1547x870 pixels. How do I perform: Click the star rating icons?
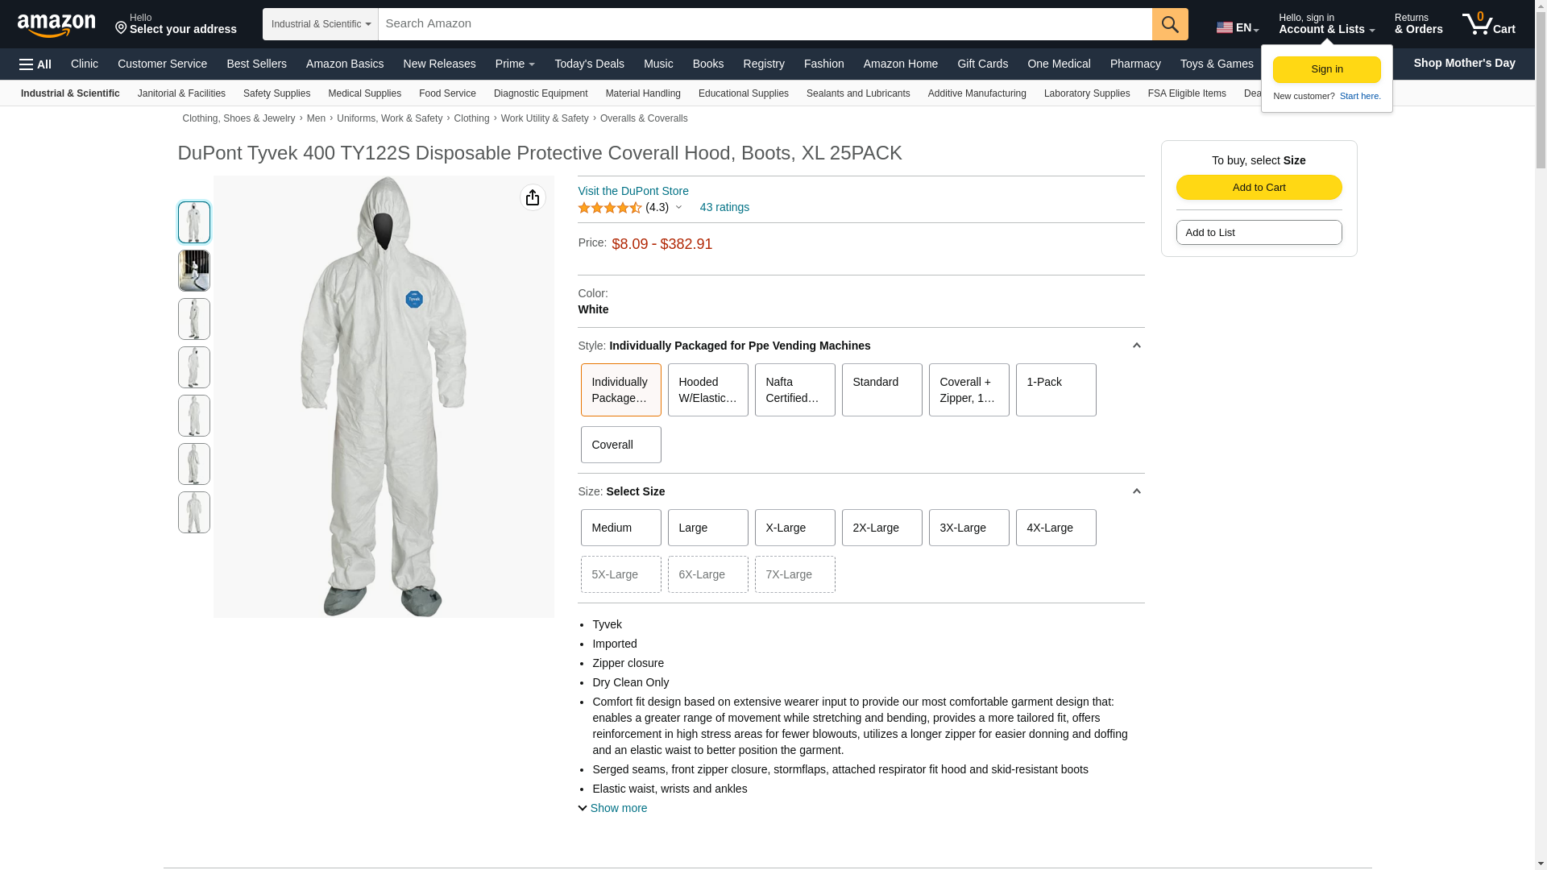tap(609, 208)
